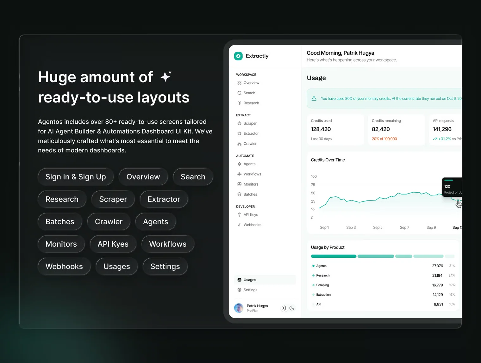This screenshot has width=481, height=363.
Task: Click the Batches stack icon
Action: click(240, 194)
